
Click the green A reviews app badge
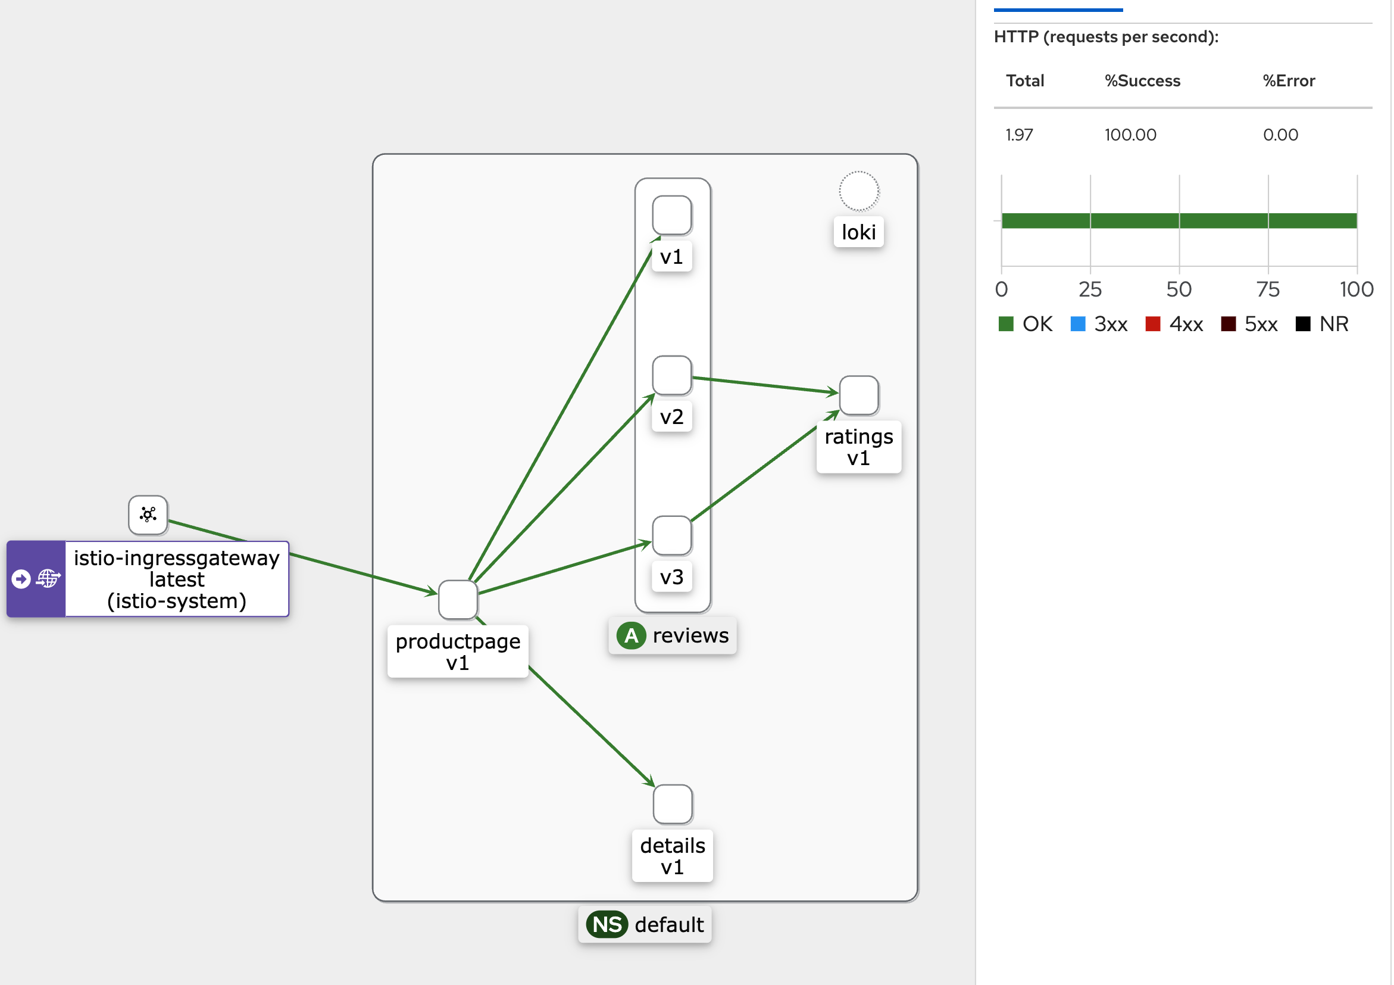(632, 636)
